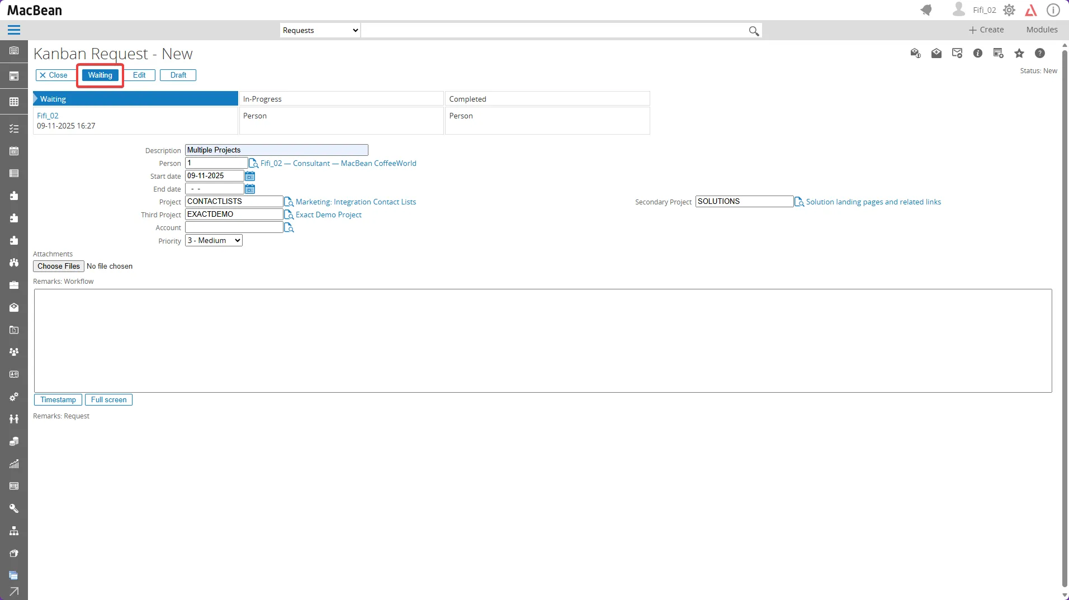Click into the Remarks Workflow text area
The height and width of the screenshot is (600, 1069).
[542, 340]
